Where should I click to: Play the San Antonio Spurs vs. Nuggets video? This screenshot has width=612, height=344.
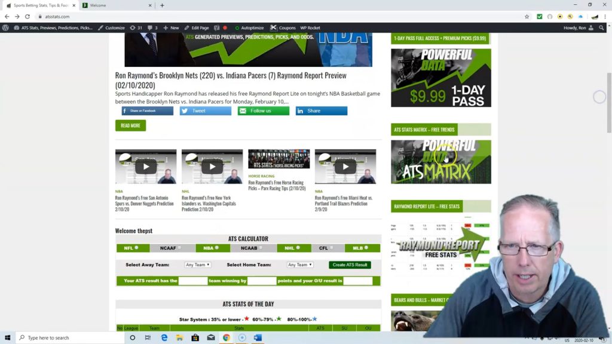pyautogui.click(x=146, y=167)
